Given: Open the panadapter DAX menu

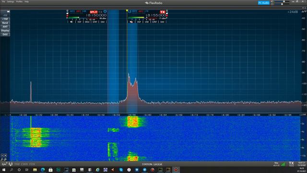Looking at the screenshot, I should (x=5, y=34).
